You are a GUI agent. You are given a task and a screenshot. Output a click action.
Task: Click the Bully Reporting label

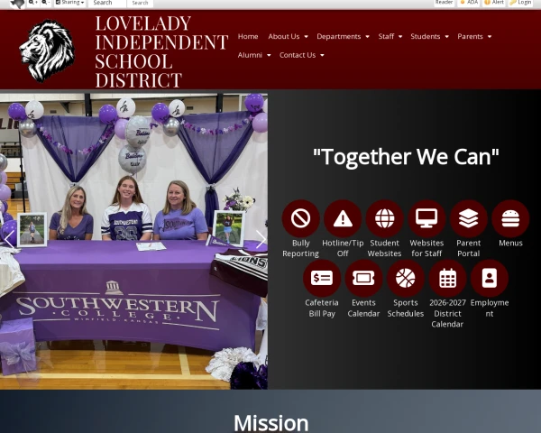(300, 248)
